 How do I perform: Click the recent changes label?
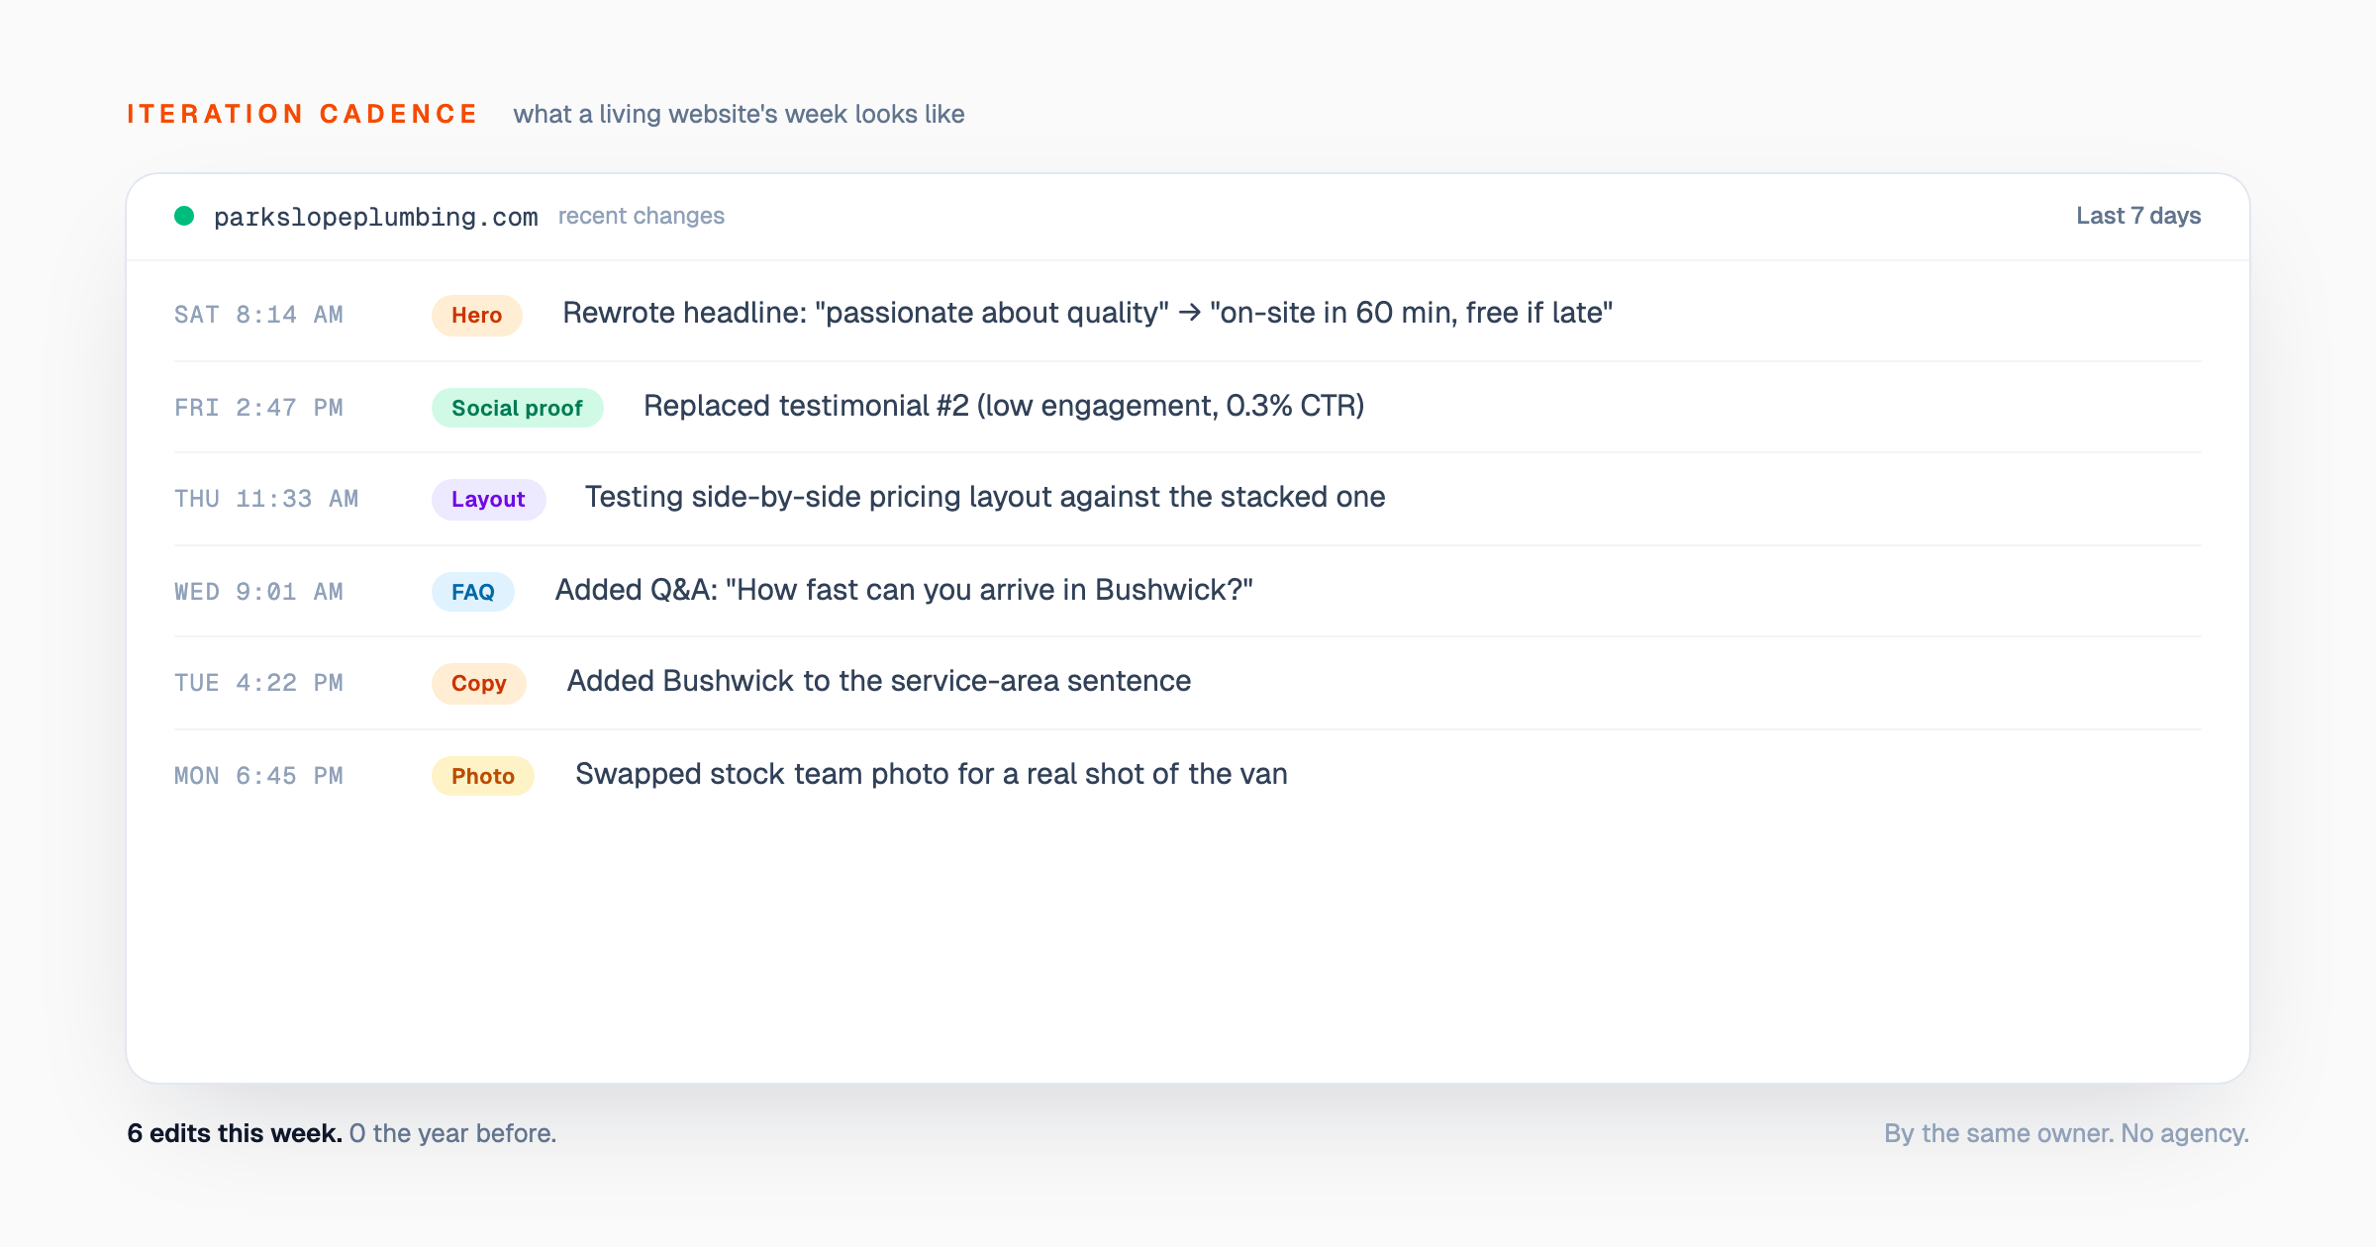click(x=641, y=216)
